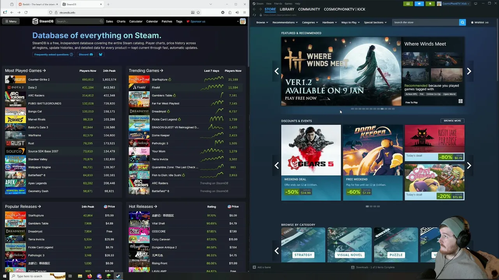Open Calendar page on SteamDB

pos(152,21)
